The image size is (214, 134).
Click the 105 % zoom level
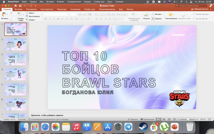tap(203, 119)
